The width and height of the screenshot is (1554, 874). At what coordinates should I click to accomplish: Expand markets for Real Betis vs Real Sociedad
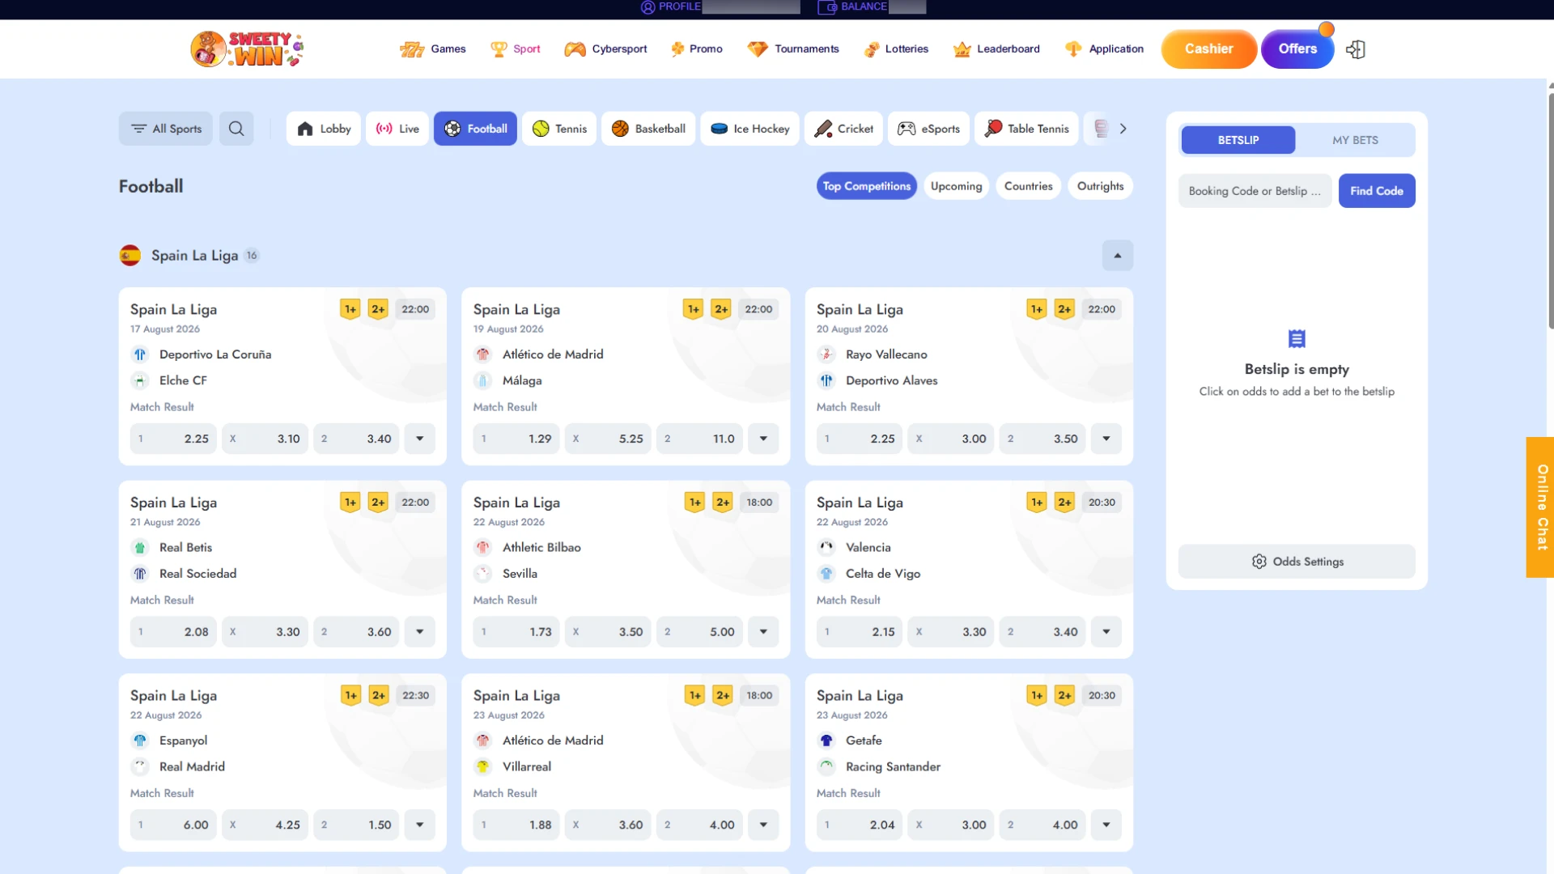tap(419, 632)
